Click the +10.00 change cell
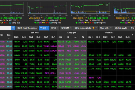Viewport: 135px width, 90px height. tap(76, 46)
